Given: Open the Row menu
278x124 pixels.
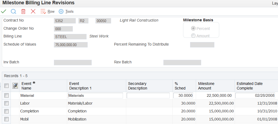Looking at the screenshot, I should point(51,11).
